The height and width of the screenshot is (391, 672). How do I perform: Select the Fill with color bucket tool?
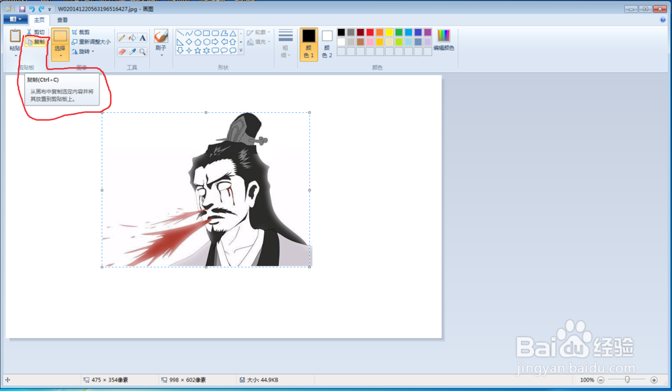tap(132, 38)
